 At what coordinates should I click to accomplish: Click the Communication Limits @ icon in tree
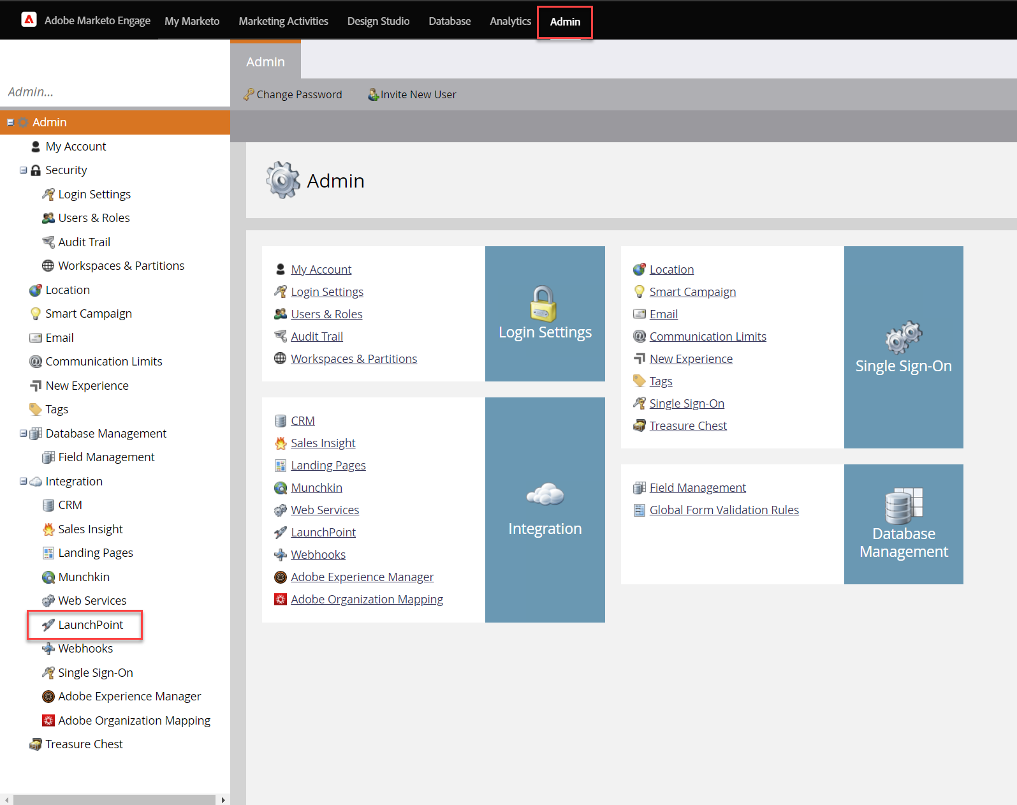[36, 362]
